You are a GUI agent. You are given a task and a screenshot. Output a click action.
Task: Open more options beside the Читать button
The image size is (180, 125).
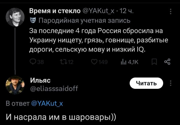171,83
